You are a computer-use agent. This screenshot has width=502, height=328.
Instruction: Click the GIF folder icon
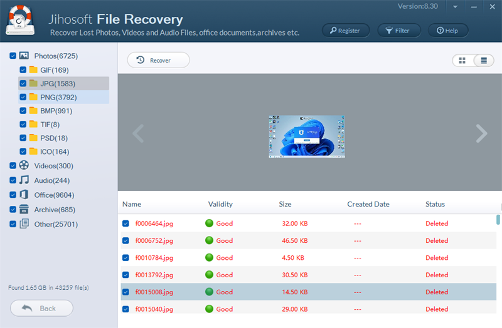click(33, 69)
